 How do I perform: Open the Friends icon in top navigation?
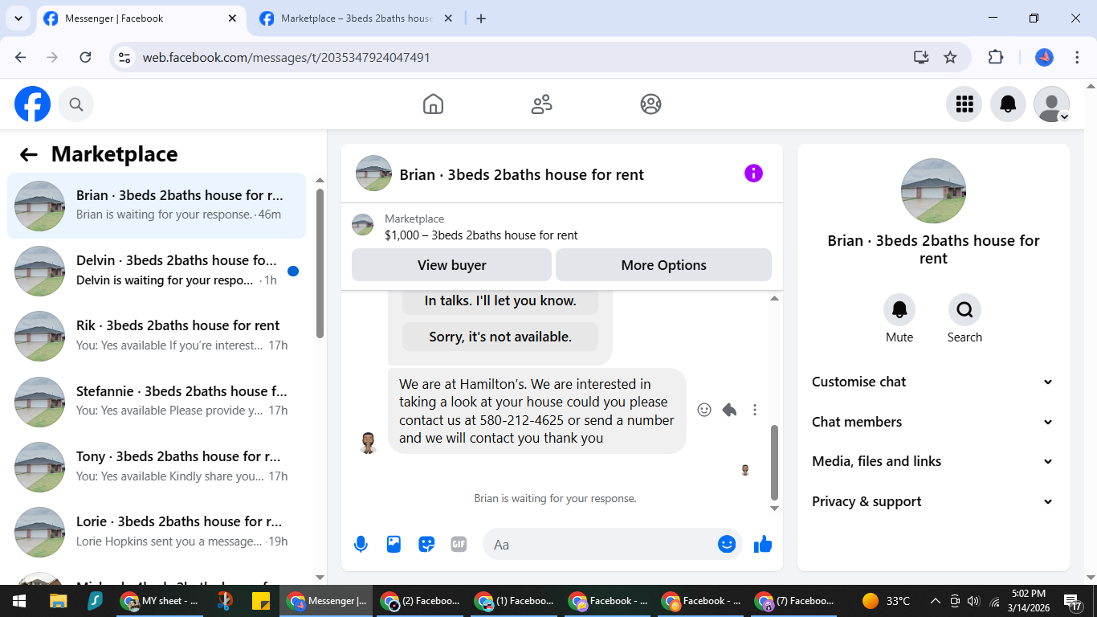click(542, 104)
